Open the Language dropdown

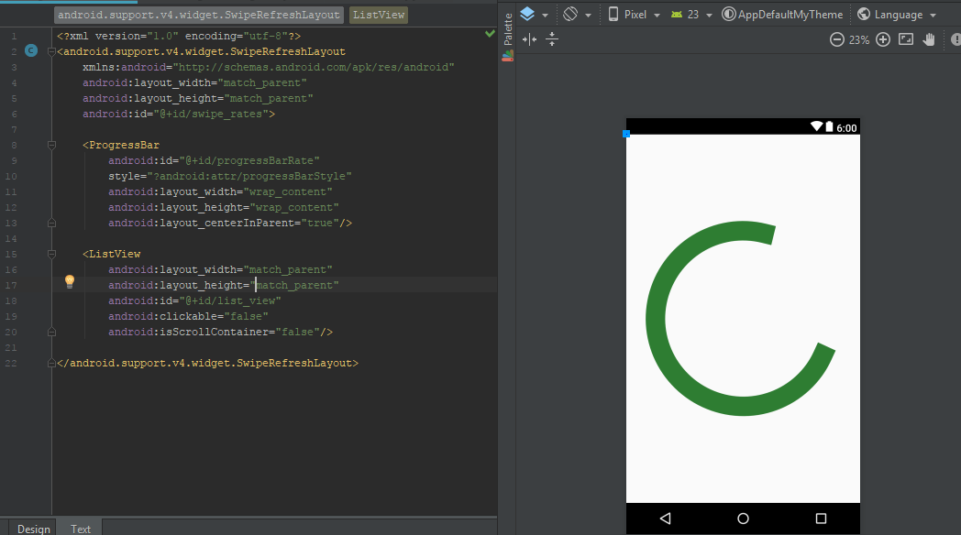click(897, 15)
